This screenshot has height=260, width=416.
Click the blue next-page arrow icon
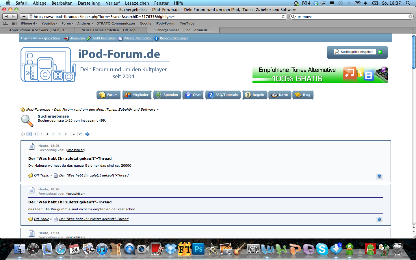click(x=87, y=134)
